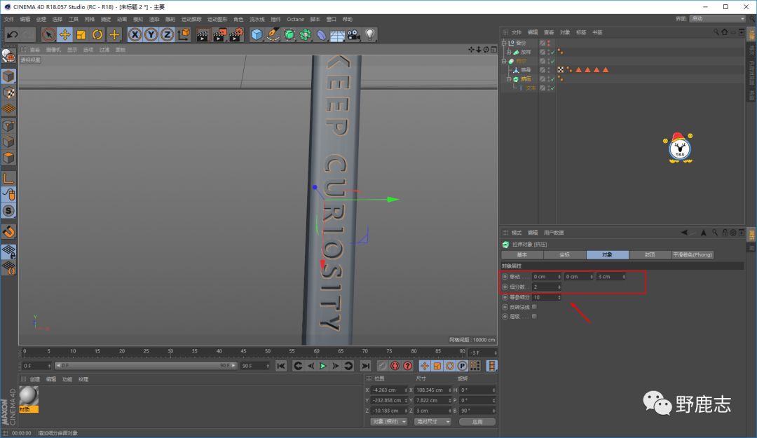The image size is (757, 438).
Task: Select the Move tool in top toolbar
Action: (x=64, y=34)
